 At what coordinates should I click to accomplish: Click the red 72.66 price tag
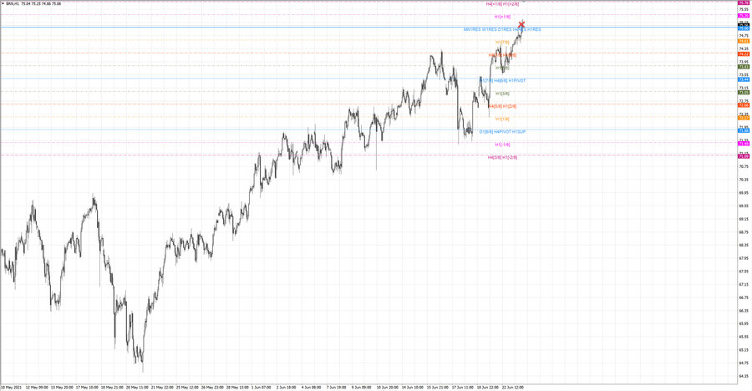point(744,105)
